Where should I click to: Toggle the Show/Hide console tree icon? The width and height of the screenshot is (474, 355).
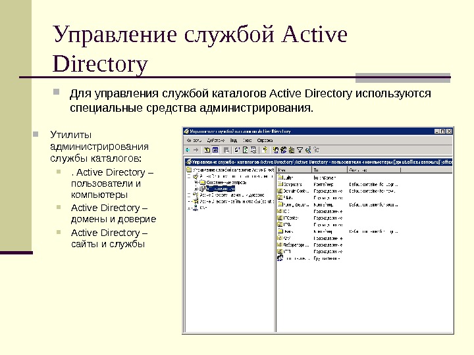pyautogui.click(x=215, y=150)
